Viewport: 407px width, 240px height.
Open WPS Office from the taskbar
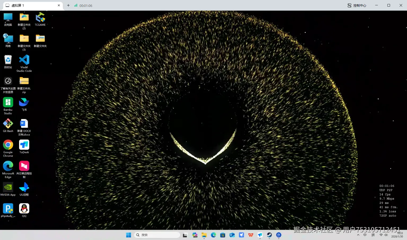251,235
